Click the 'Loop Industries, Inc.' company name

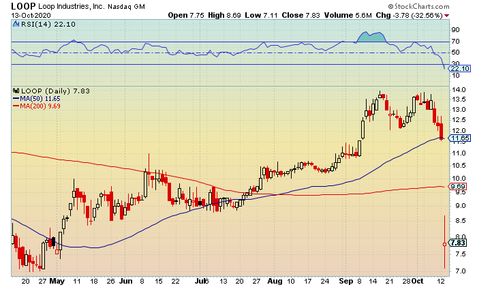[x=72, y=6]
